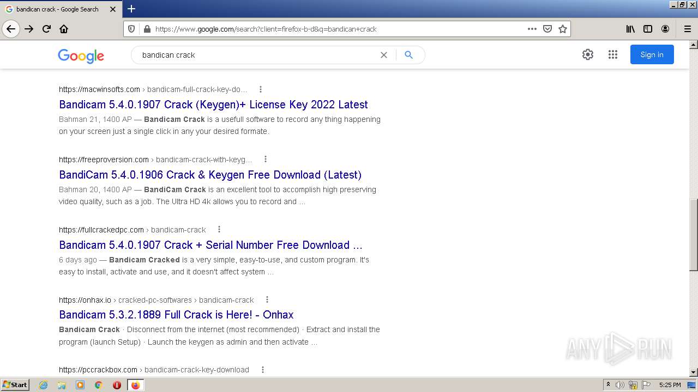This screenshot has height=392, width=698.
Task: Open the Firefox home page
Action: (64, 29)
